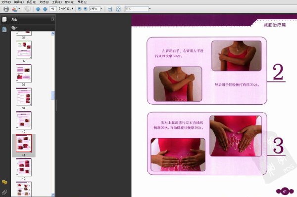Open the 工具 (Tools) menu

coord(57,2)
